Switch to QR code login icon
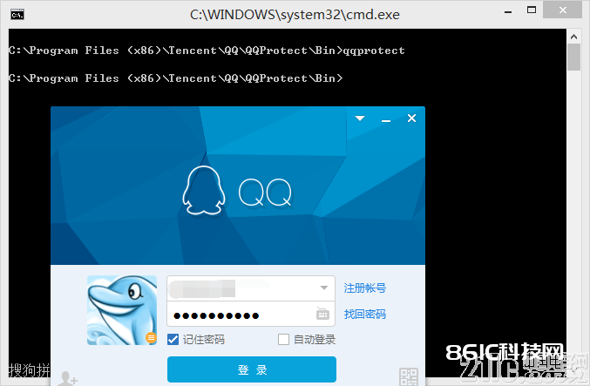The width and height of the screenshot is (590, 386). (409, 377)
